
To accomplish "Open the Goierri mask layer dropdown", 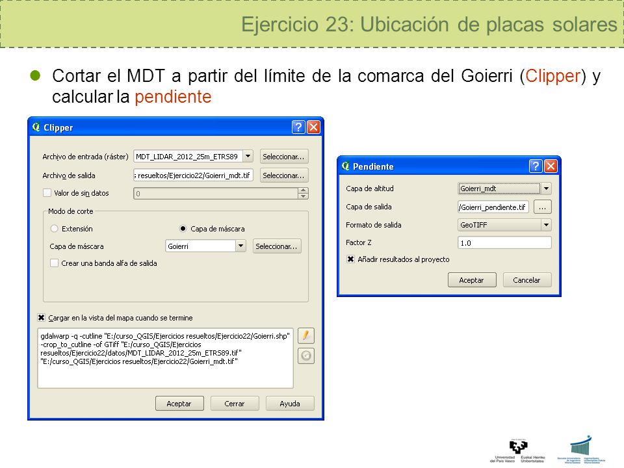I will click(x=240, y=246).
